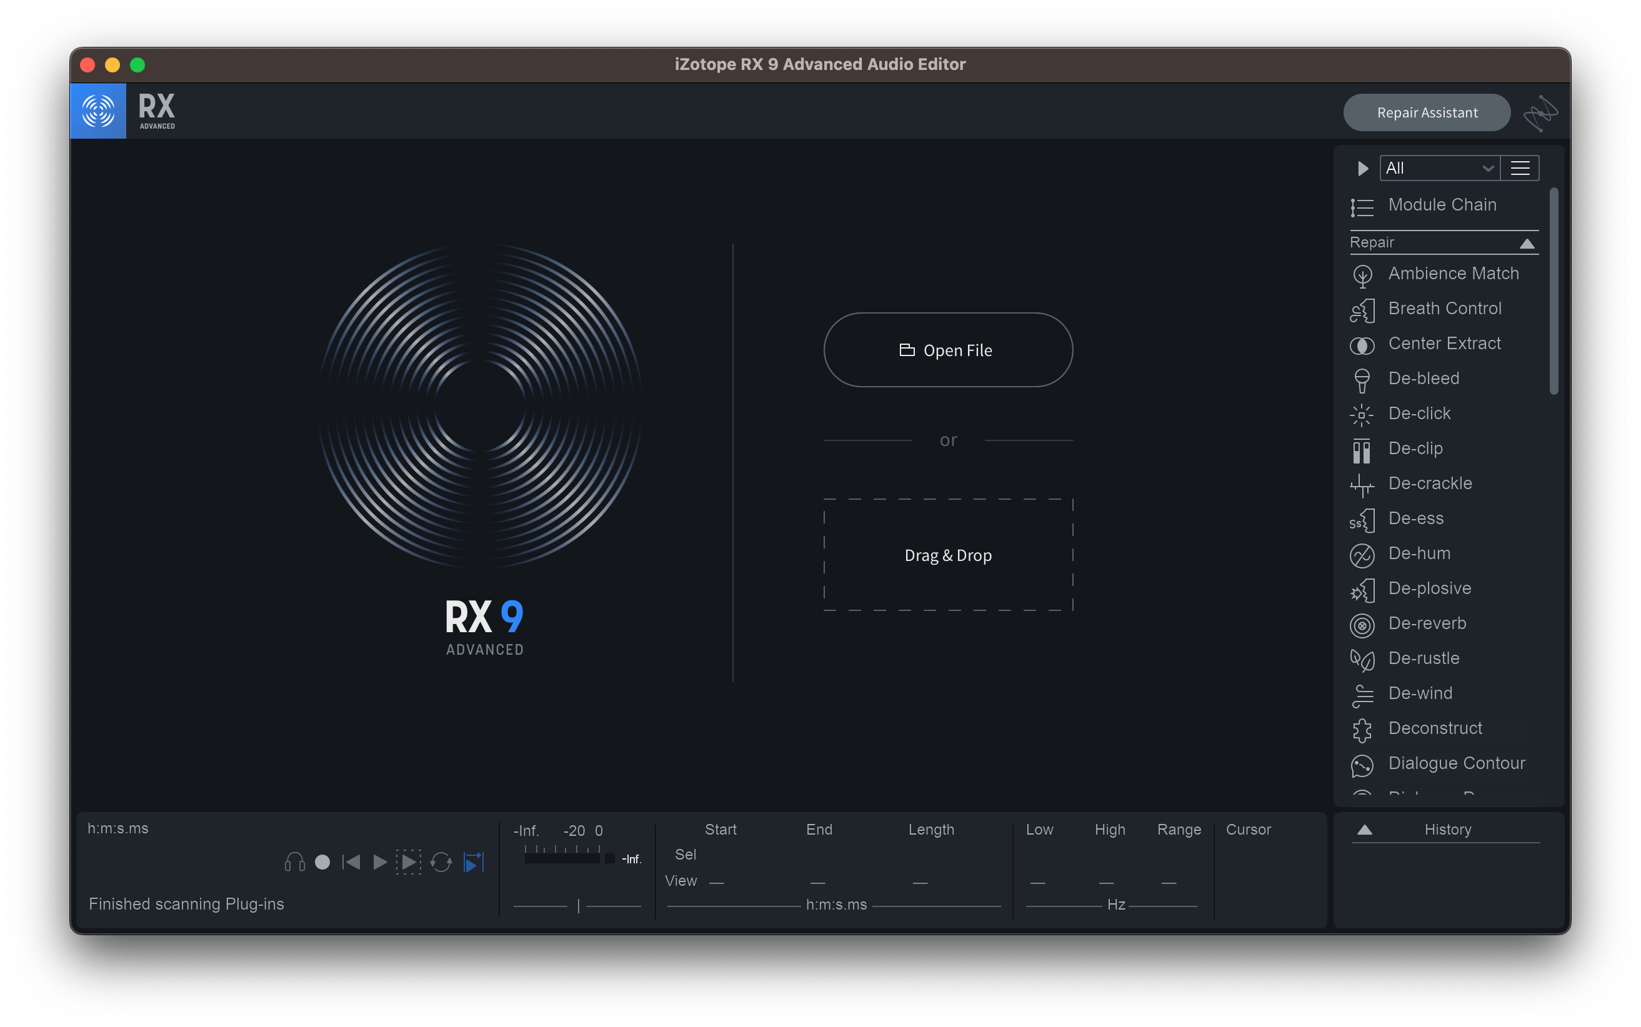
Task: Open the De-clip bars icon
Action: pyautogui.click(x=1362, y=450)
